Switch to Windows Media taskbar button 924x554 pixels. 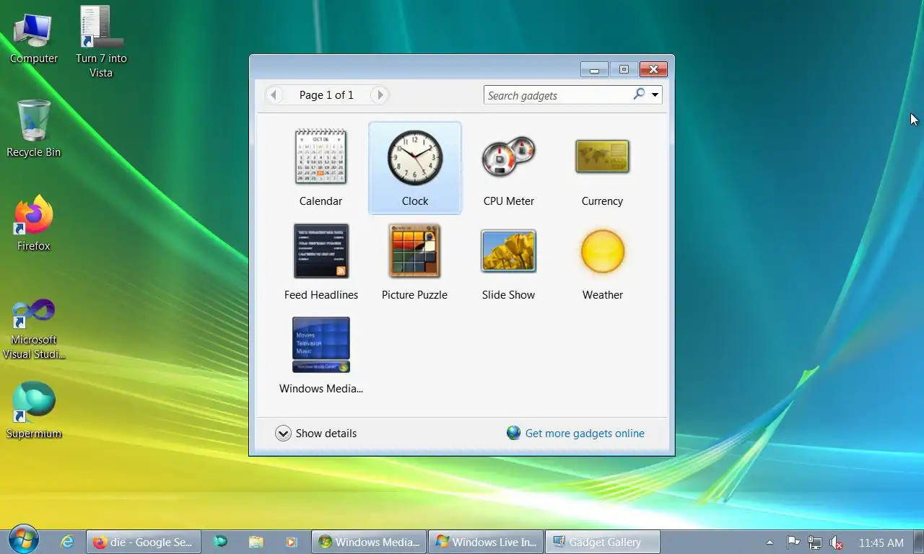click(369, 542)
